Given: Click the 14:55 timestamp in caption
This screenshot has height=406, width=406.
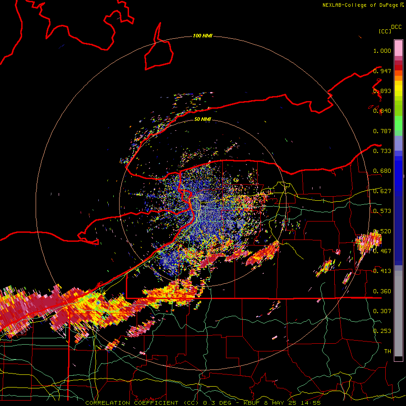Looking at the screenshot, I should pos(311,403).
